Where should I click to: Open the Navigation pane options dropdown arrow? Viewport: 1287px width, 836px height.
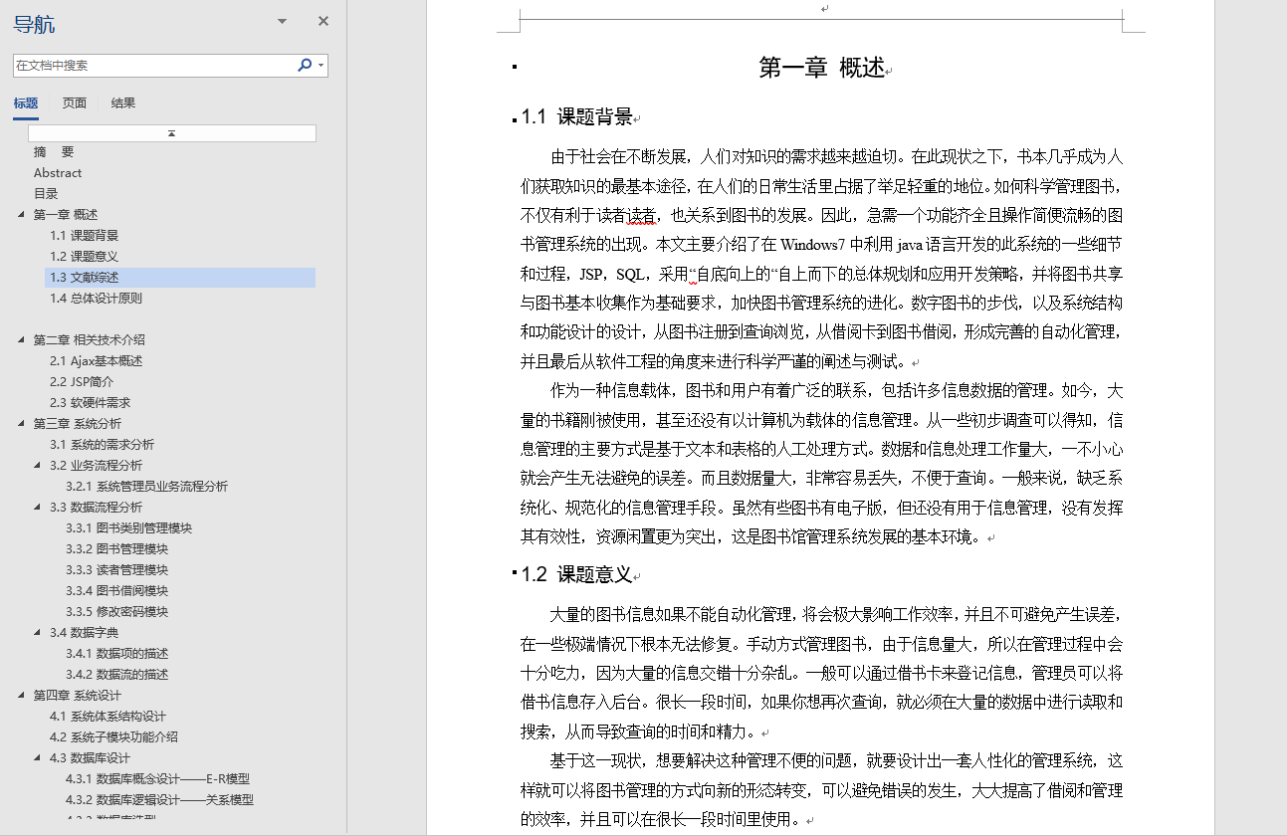pyautogui.click(x=281, y=20)
